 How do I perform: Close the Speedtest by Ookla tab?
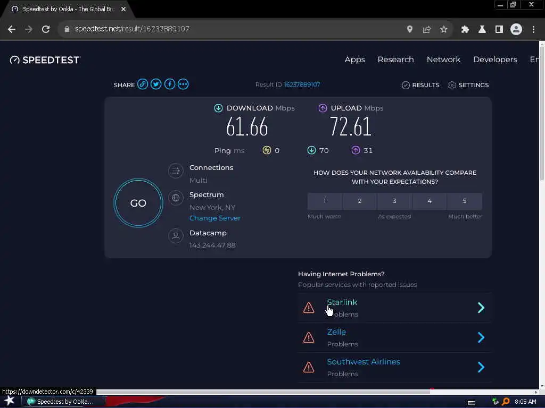(x=123, y=9)
